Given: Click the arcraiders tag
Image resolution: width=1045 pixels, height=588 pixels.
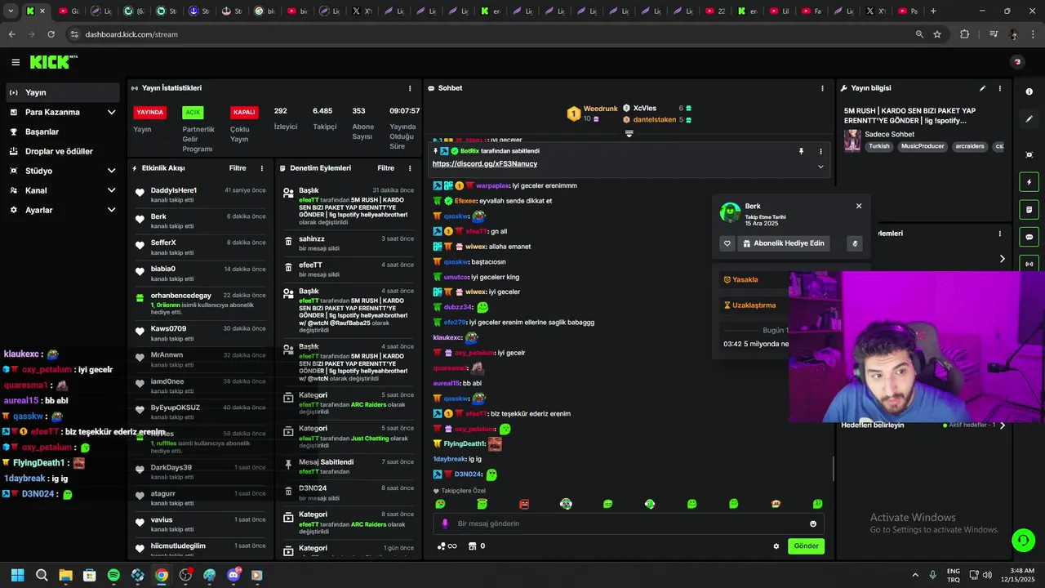Looking at the screenshot, I should [x=970, y=147].
